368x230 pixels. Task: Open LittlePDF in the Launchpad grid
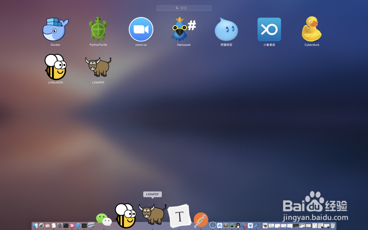98,67
